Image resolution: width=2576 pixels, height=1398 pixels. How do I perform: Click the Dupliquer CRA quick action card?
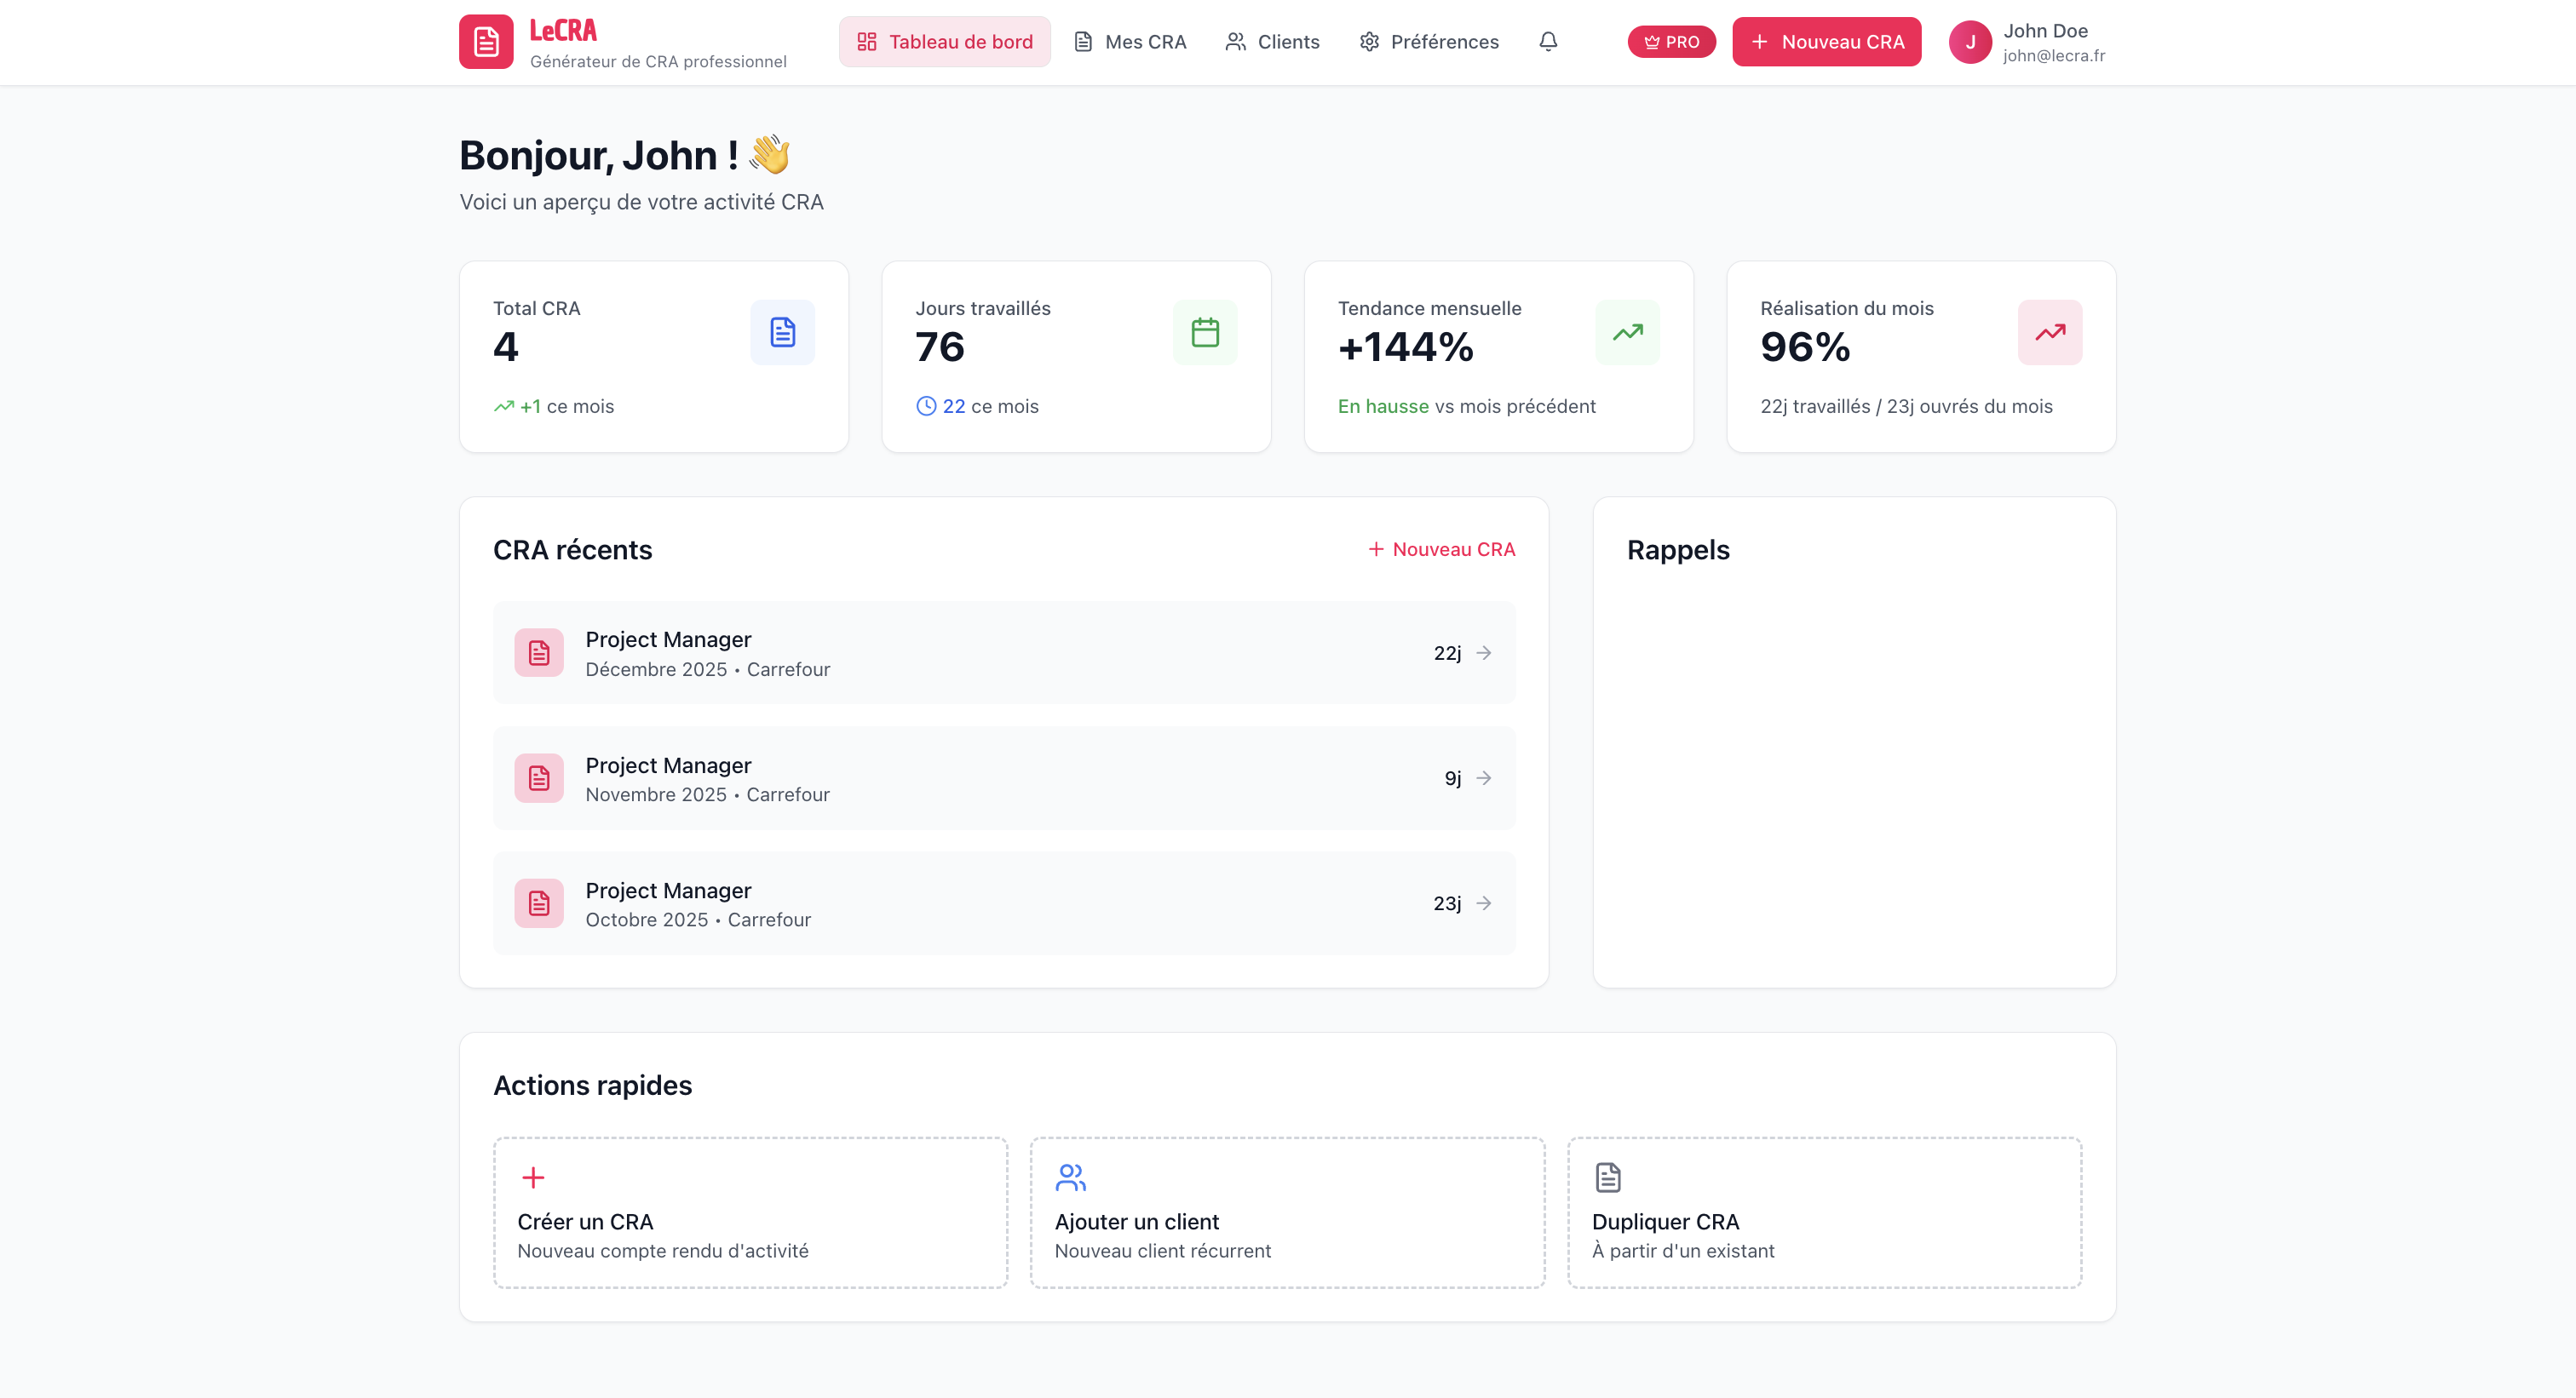pyautogui.click(x=1824, y=1212)
